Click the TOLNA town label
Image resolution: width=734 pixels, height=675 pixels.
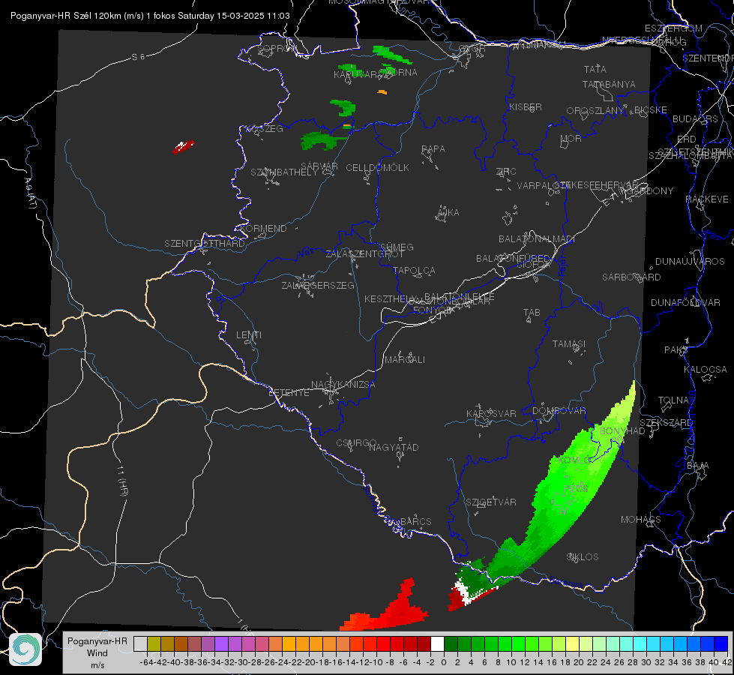pos(673,400)
